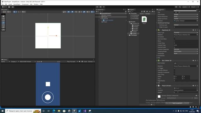Click the cloud services icon in top toolbar
Screen dimensions: 201x113
[x=9, y=7]
